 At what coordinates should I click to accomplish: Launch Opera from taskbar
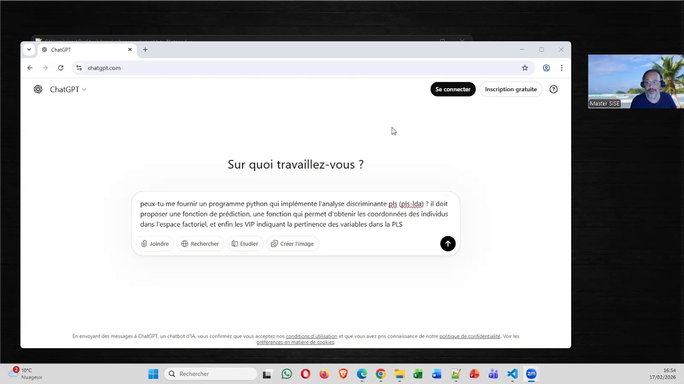pos(305,374)
